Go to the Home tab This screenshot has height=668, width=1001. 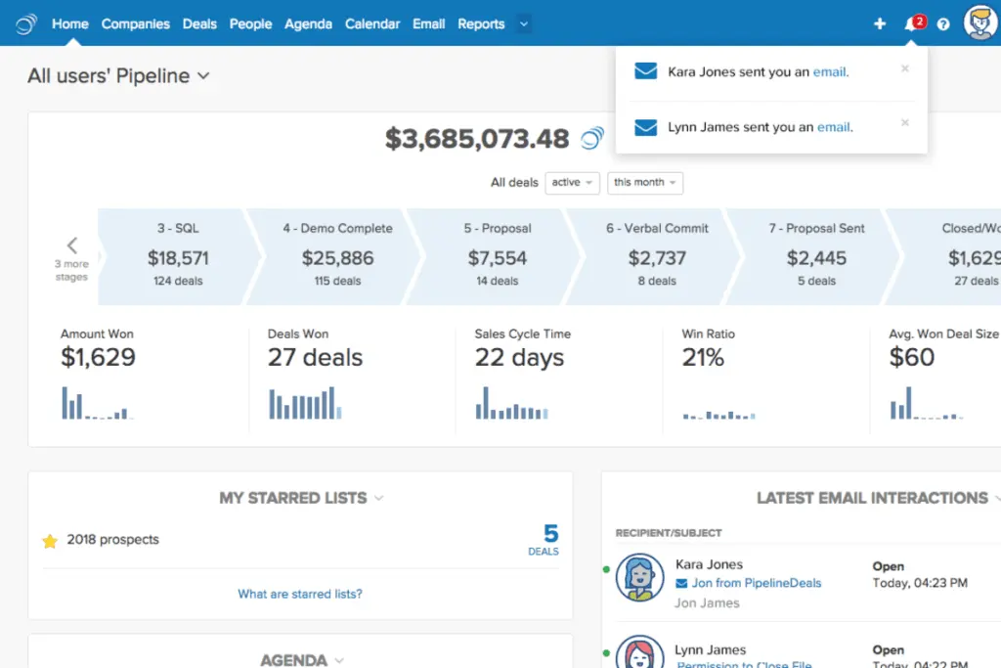tap(70, 24)
